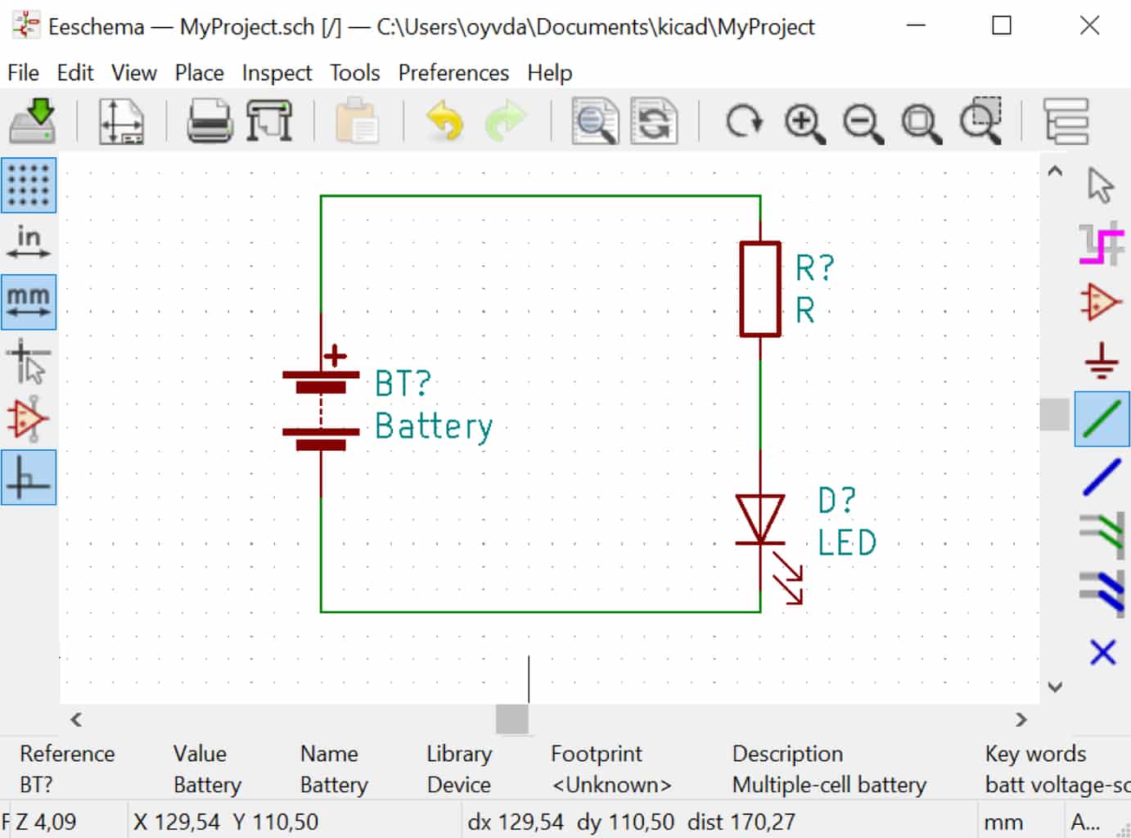Redo the last action

pyautogui.click(x=507, y=121)
